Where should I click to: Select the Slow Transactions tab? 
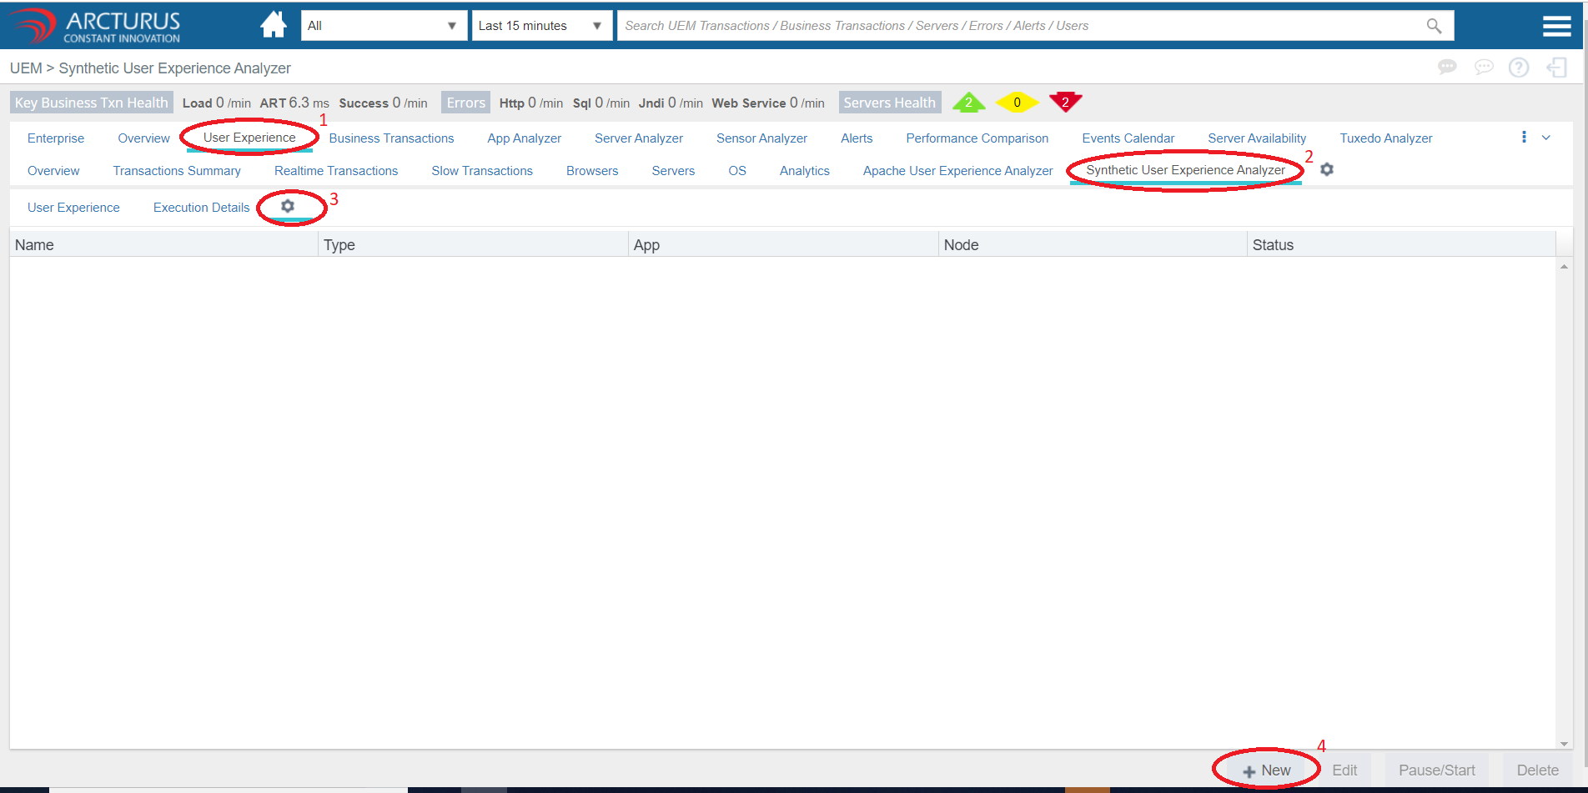point(481,171)
